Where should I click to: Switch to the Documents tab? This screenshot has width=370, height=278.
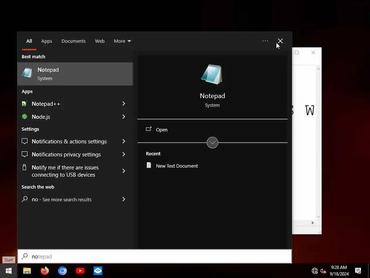click(73, 41)
